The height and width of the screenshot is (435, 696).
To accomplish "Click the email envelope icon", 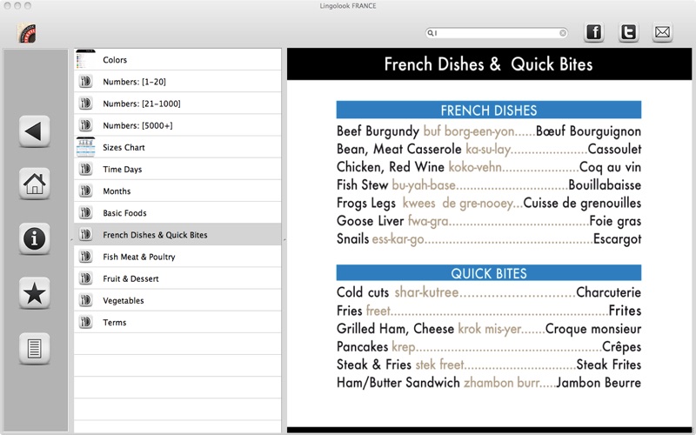I will [662, 33].
